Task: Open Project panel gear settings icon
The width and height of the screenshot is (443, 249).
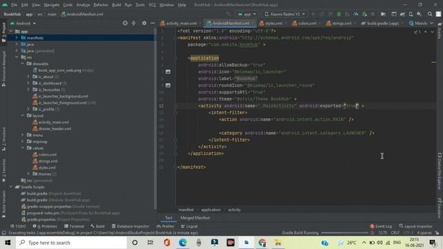Action: (x=144, y=23)
